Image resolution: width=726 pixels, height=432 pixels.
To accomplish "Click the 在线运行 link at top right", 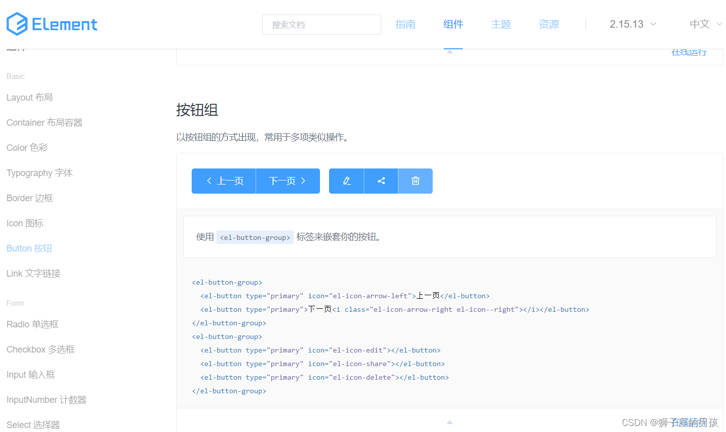I will coord(689,52).
